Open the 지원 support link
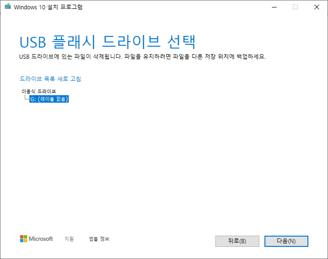This screenshot has width=328, height=259. click(69, 239)
